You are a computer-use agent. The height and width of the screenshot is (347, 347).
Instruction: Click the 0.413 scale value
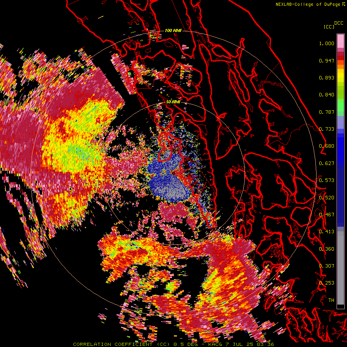coord(327,232)
